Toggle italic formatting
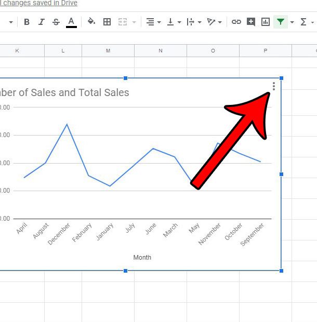317x322 pixels. (42, 22)
